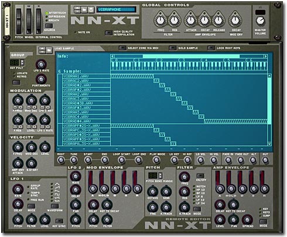
Task: Enable W button under Modulation F.Res knob
Action: [x=15, y=127]
